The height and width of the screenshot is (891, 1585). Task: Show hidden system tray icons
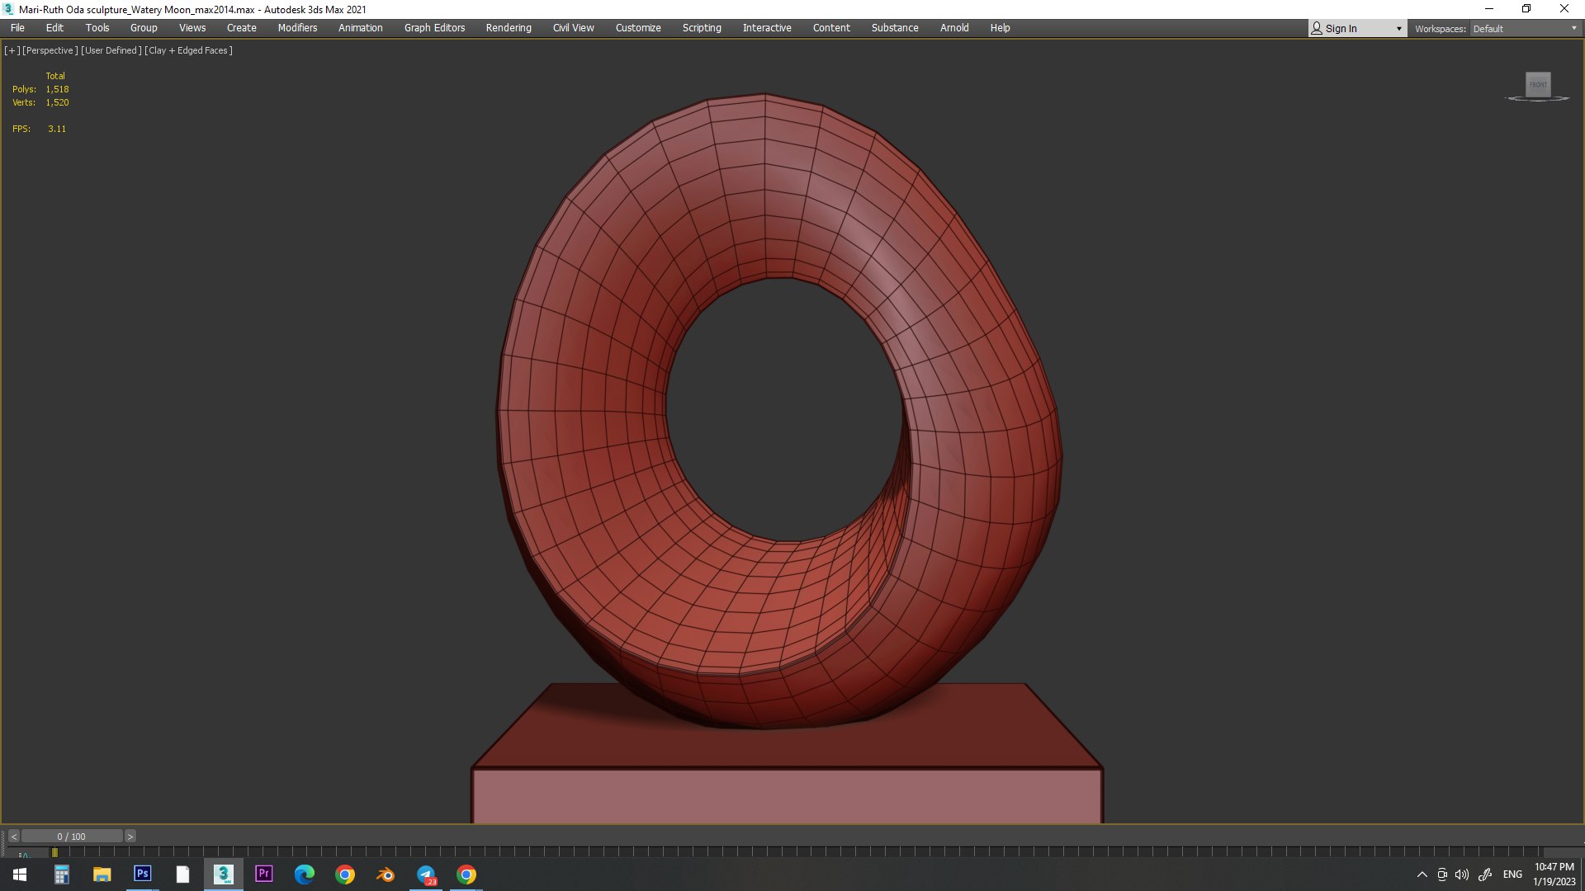click(1422, 874)
